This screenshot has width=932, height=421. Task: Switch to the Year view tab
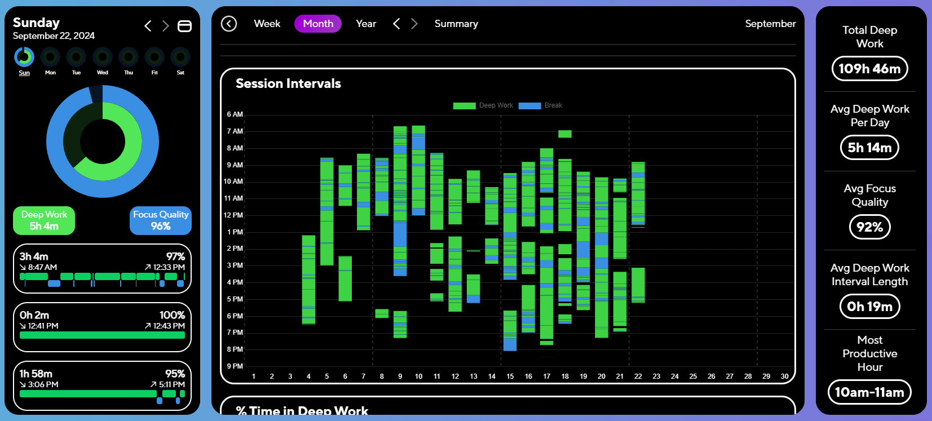click(366, 24)
